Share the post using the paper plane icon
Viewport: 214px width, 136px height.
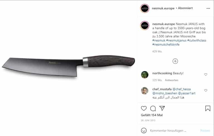click(162, 108)
